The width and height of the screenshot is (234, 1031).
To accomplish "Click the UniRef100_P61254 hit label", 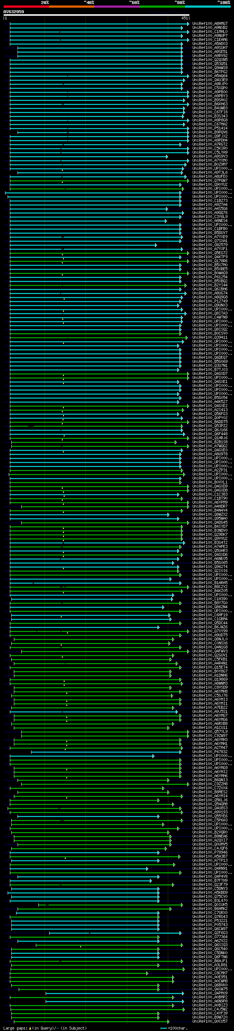I will coord(210,277).
